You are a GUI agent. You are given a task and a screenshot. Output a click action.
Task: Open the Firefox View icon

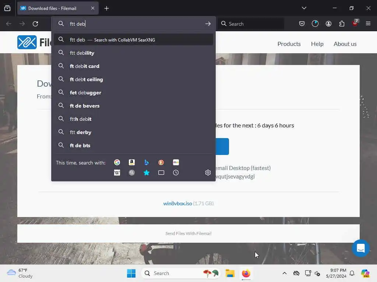[x=7, y=8]
